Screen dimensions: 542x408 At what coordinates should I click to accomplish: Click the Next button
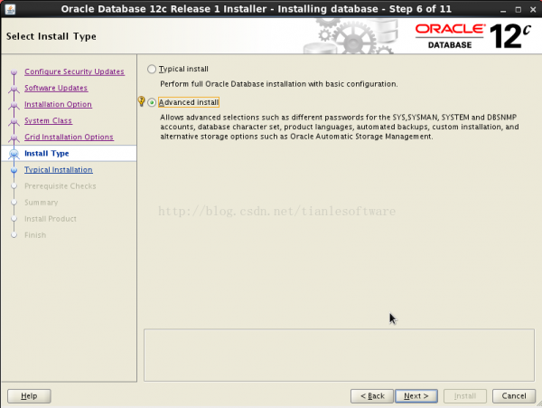coord(416,396)
